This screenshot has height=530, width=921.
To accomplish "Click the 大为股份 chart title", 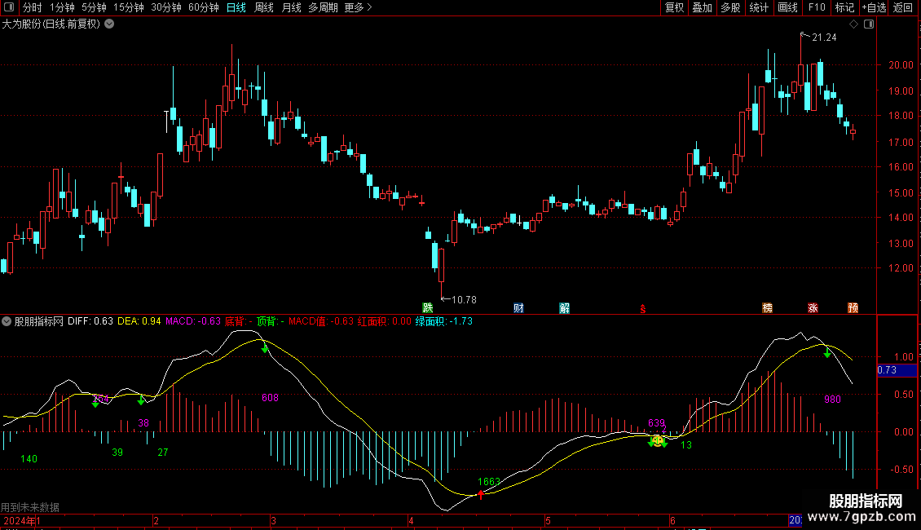I will pyautogui.click(x=51, y=24).
